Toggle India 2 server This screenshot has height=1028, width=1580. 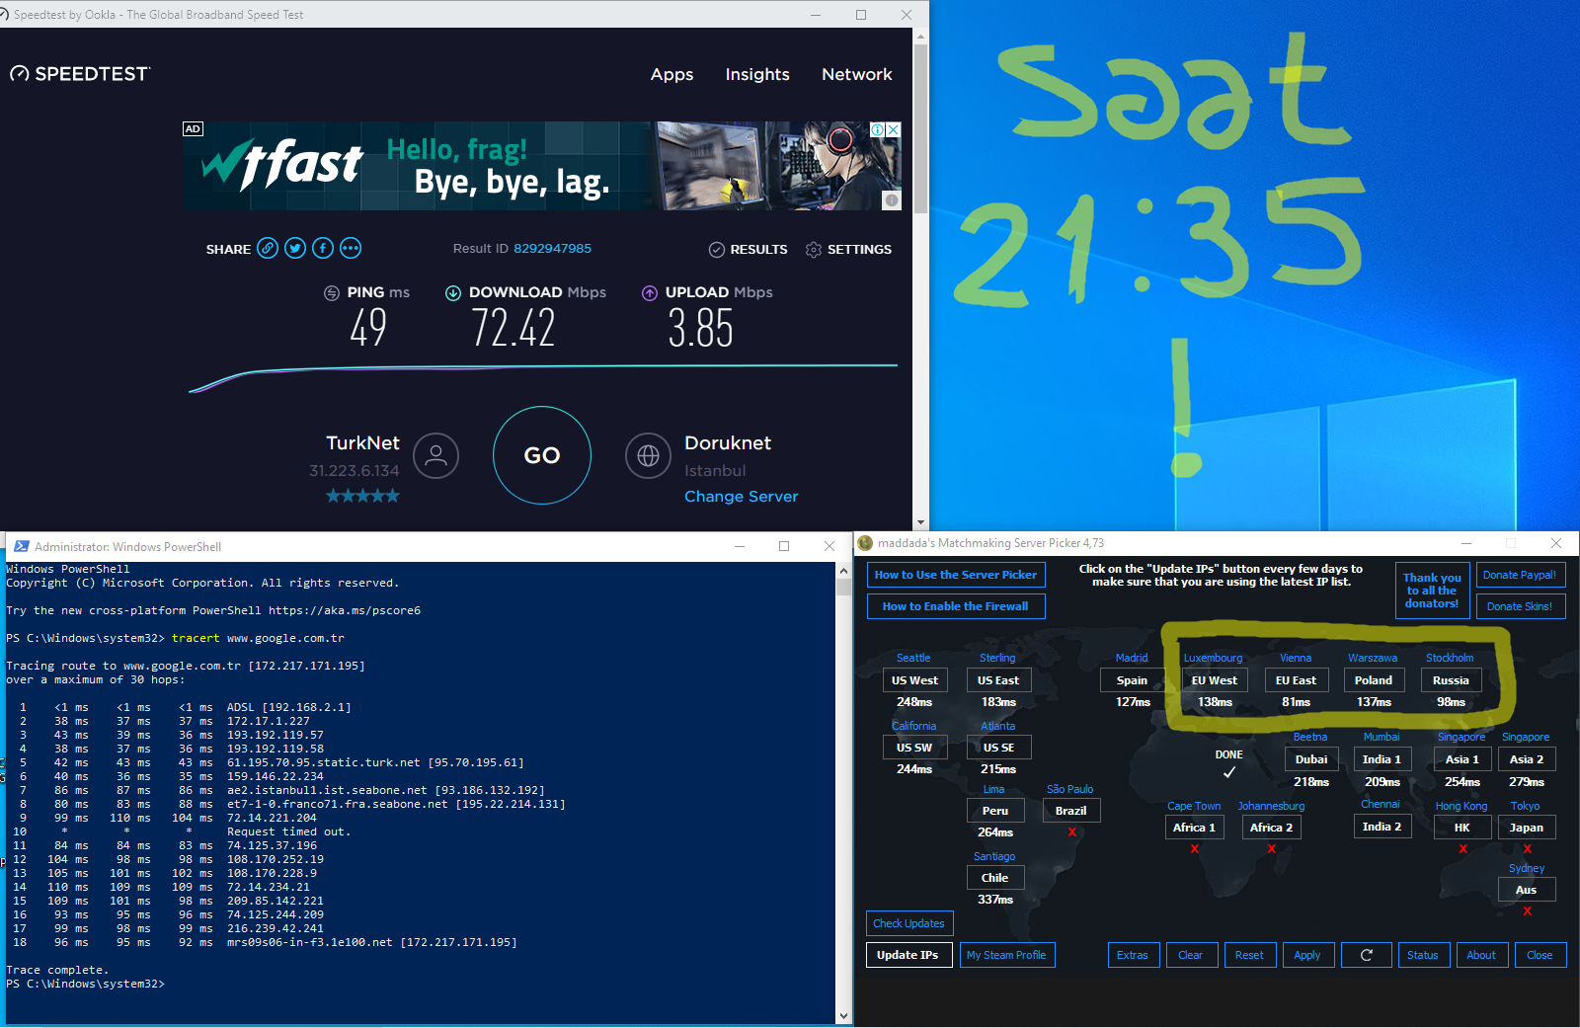[1382, 827]
